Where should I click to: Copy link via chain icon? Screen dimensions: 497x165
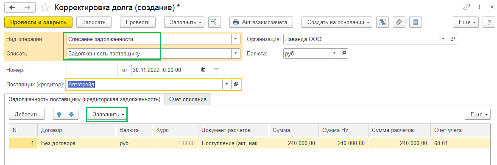click(467, 7)
